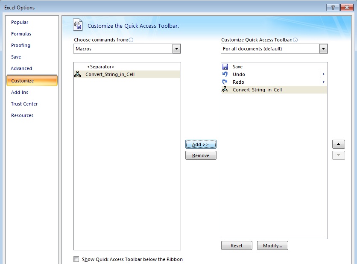Screen dimensions: 357x264
Task: Select Save in the toolbar list
Action: pyautogui.click(x=274, y=67)
